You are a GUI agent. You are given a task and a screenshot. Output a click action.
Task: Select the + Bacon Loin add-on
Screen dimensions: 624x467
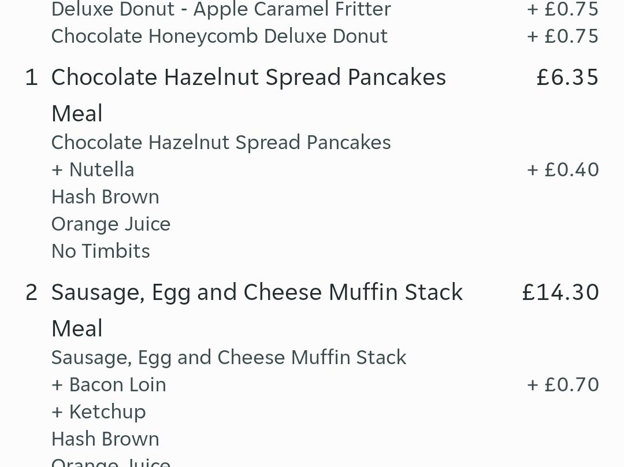coord(109,384)
